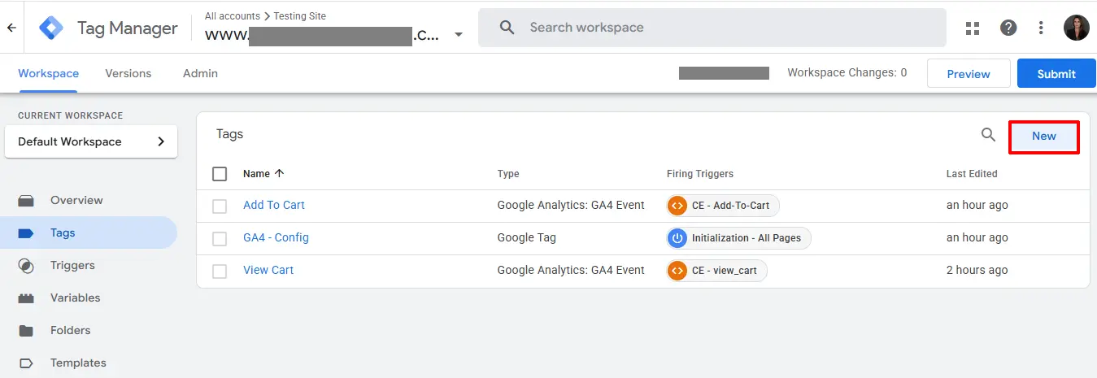Click the search icon in Tags panel
1097x378 pixels.
pyautogui.click(x=988, y=135)
